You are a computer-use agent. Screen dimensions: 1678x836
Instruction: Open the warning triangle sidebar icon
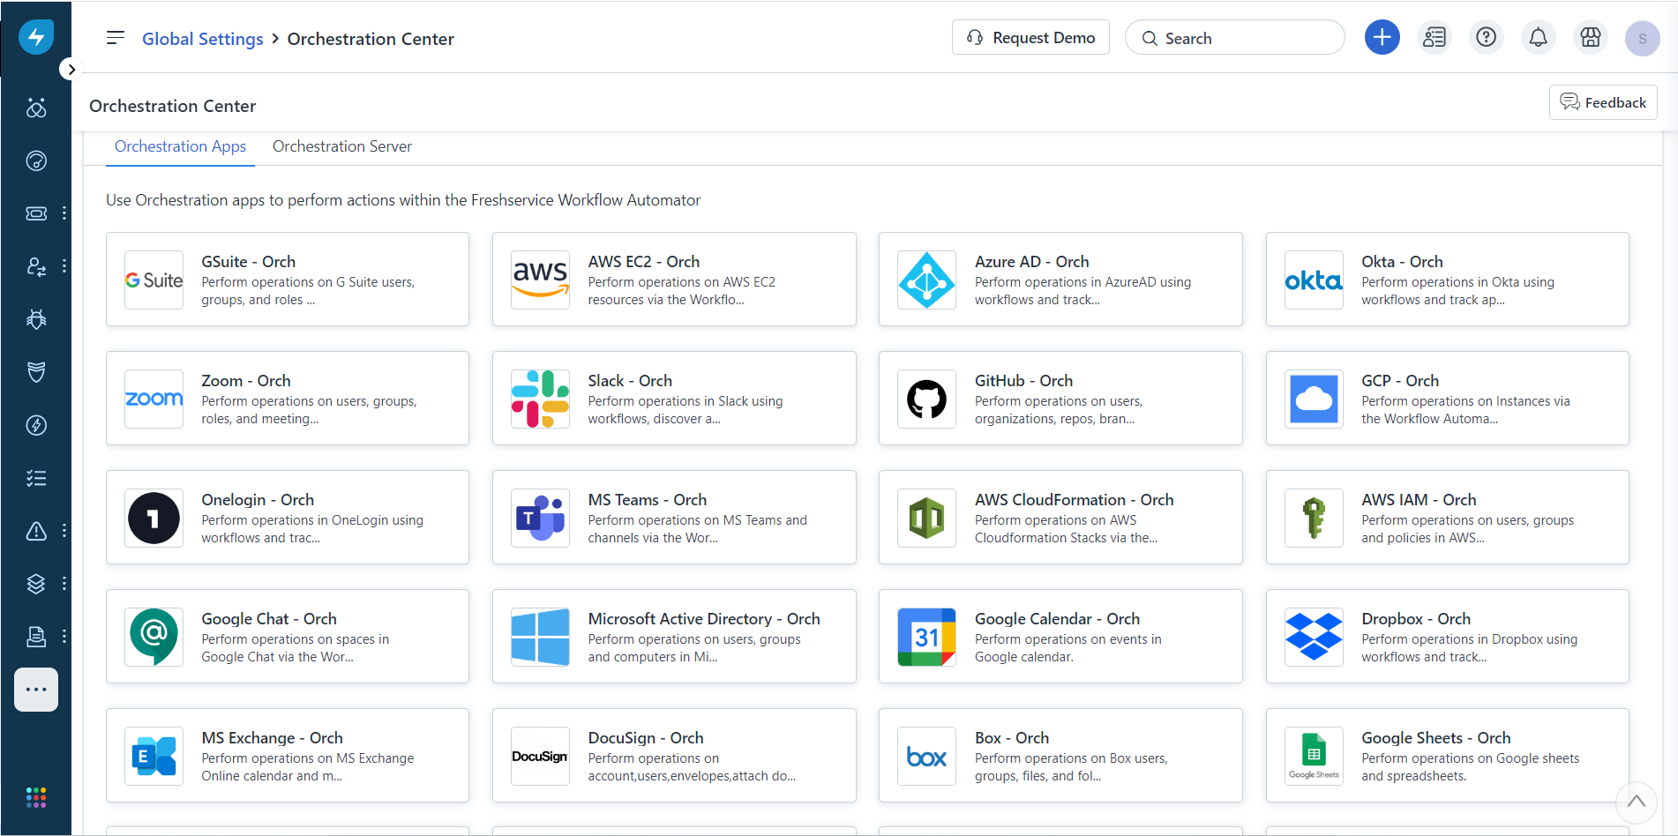36,531
